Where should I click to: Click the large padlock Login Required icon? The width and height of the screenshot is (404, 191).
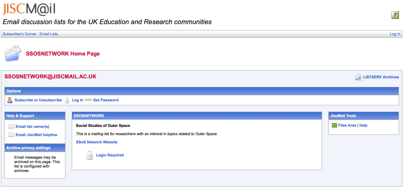pyautogui.click(x=89, y=155)
